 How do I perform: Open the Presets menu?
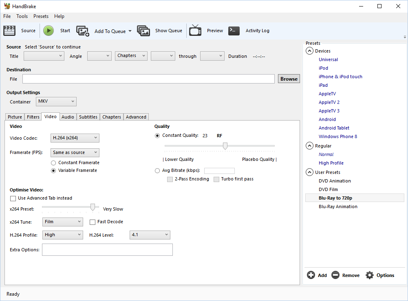[41, 16]
